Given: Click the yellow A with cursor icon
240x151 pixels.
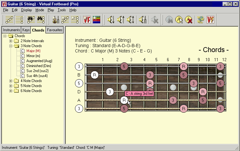Looking at the screenshot, I should 179,20.
